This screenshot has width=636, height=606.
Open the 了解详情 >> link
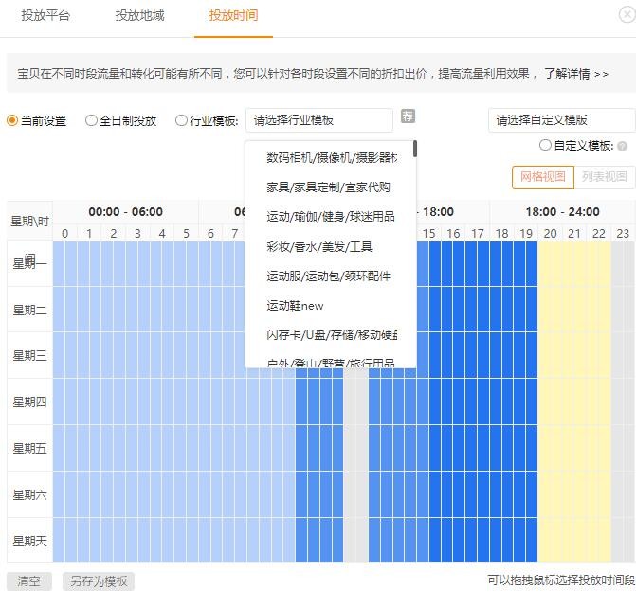point(576,74)
